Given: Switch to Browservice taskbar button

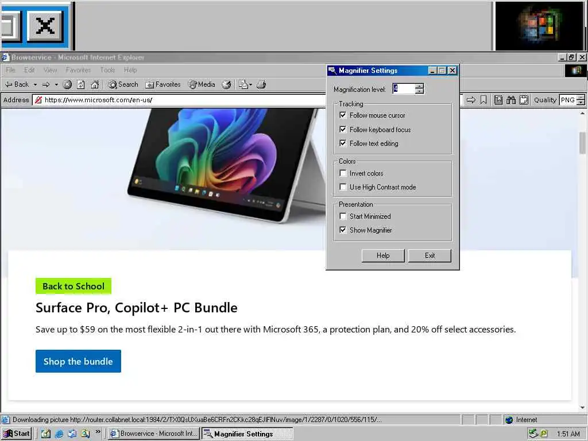Looking at the screenshot, I should click(x=154, y=434).
